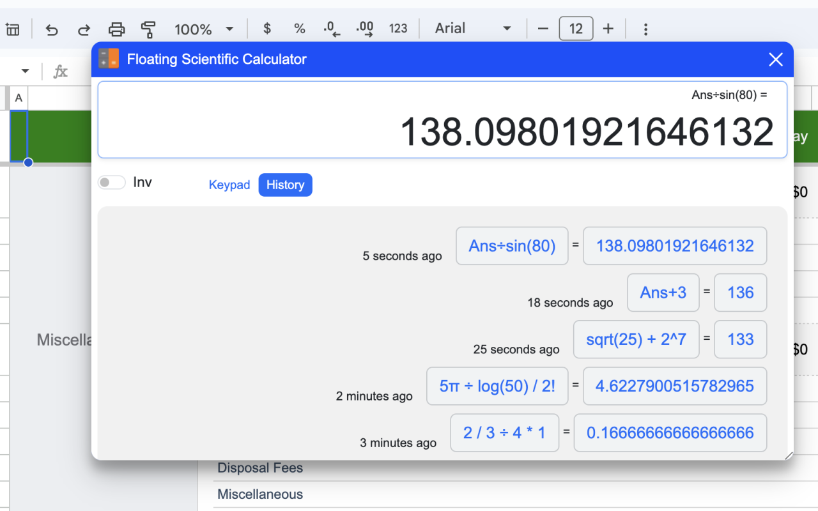
Task: Click the '2 minutes ago' timestamp
Action: [374, 396]
